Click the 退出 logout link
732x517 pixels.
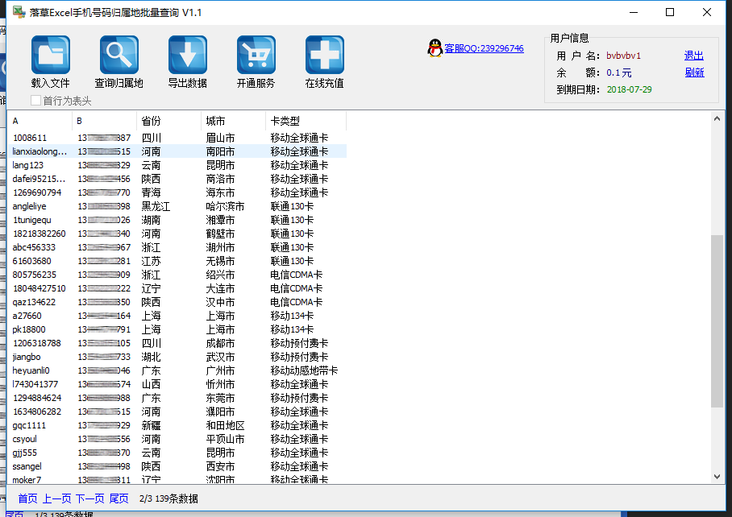[693, 56]
